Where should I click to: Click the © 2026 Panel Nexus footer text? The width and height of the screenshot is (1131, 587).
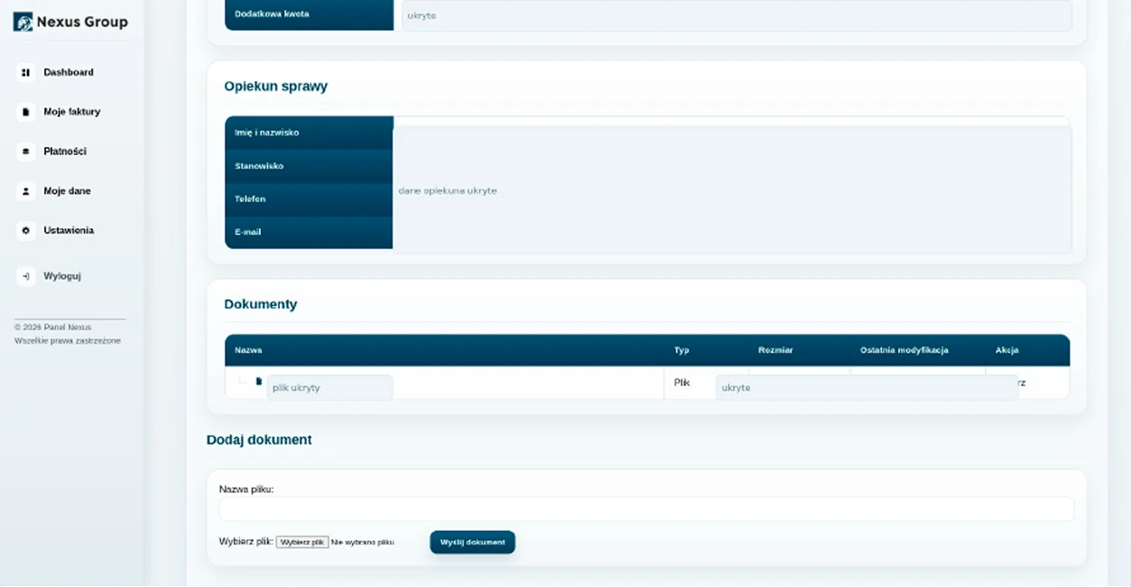52,327
